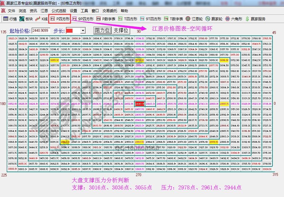Open the TN T数字表 time number table

click(172, 19)
